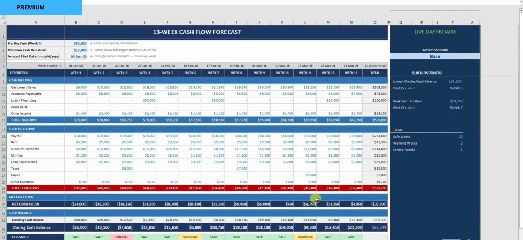
Task: Click the LIVE DASHBOARD heading
Action: pyautogui.click(x=435, y=32)
